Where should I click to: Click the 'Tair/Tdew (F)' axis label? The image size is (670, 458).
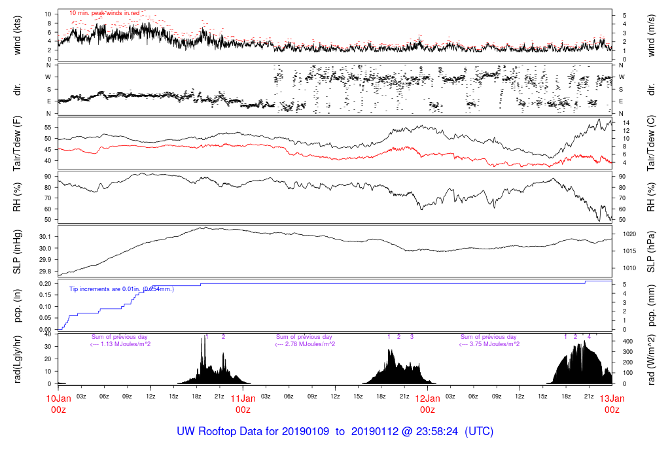17,144
